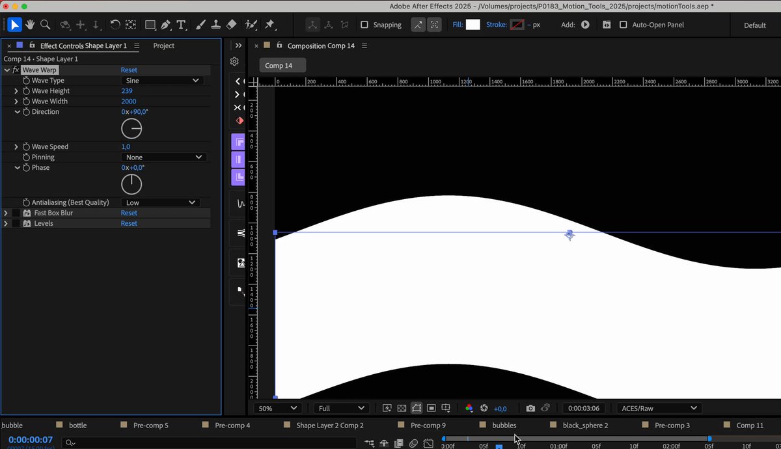Toggle Fast Previews icon in viewer

[387, 408]
